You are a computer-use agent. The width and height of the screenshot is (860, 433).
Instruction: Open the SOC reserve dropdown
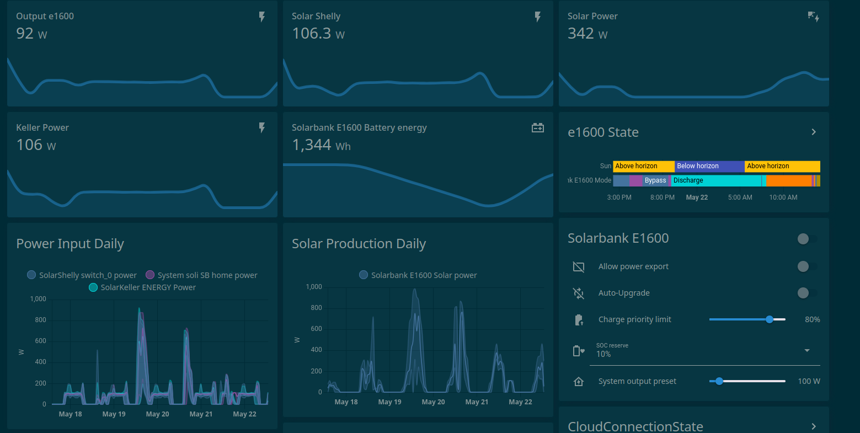click(807, 350)
